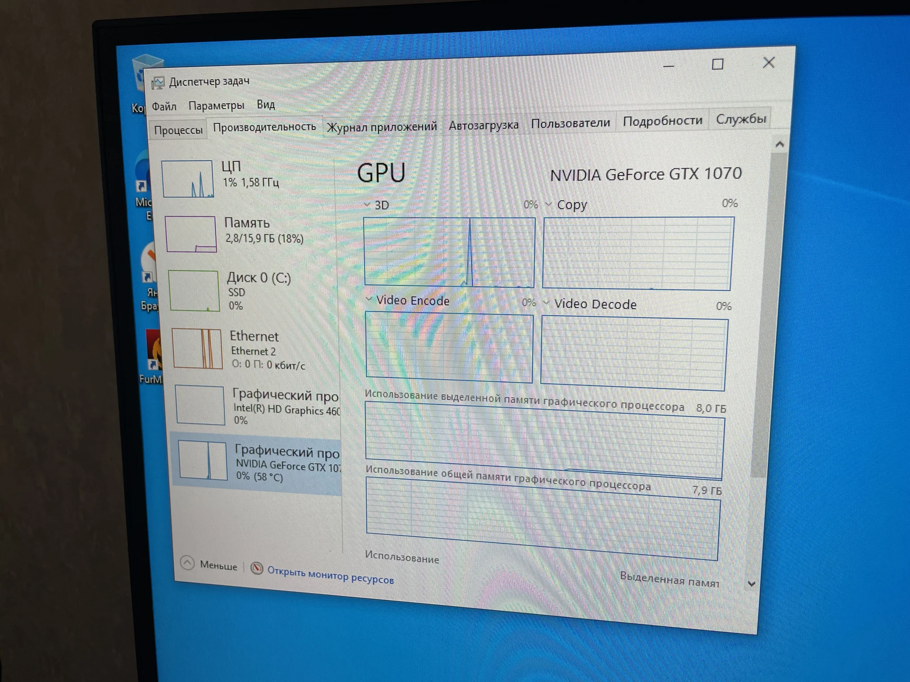
Task: Open the Video Decode graph dropdown
Action: [x=546, y=303]
